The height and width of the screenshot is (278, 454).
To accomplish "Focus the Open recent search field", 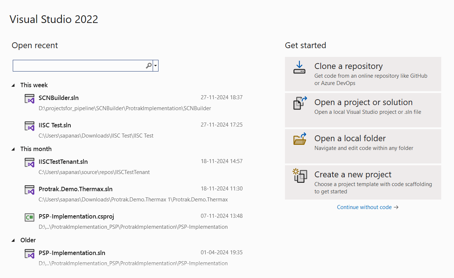I will click(x=78, y=66).
